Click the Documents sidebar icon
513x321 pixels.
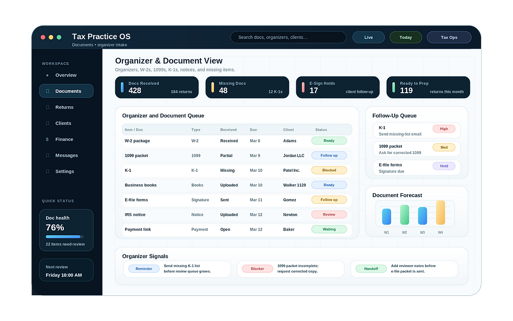click(x=48, y=91)
